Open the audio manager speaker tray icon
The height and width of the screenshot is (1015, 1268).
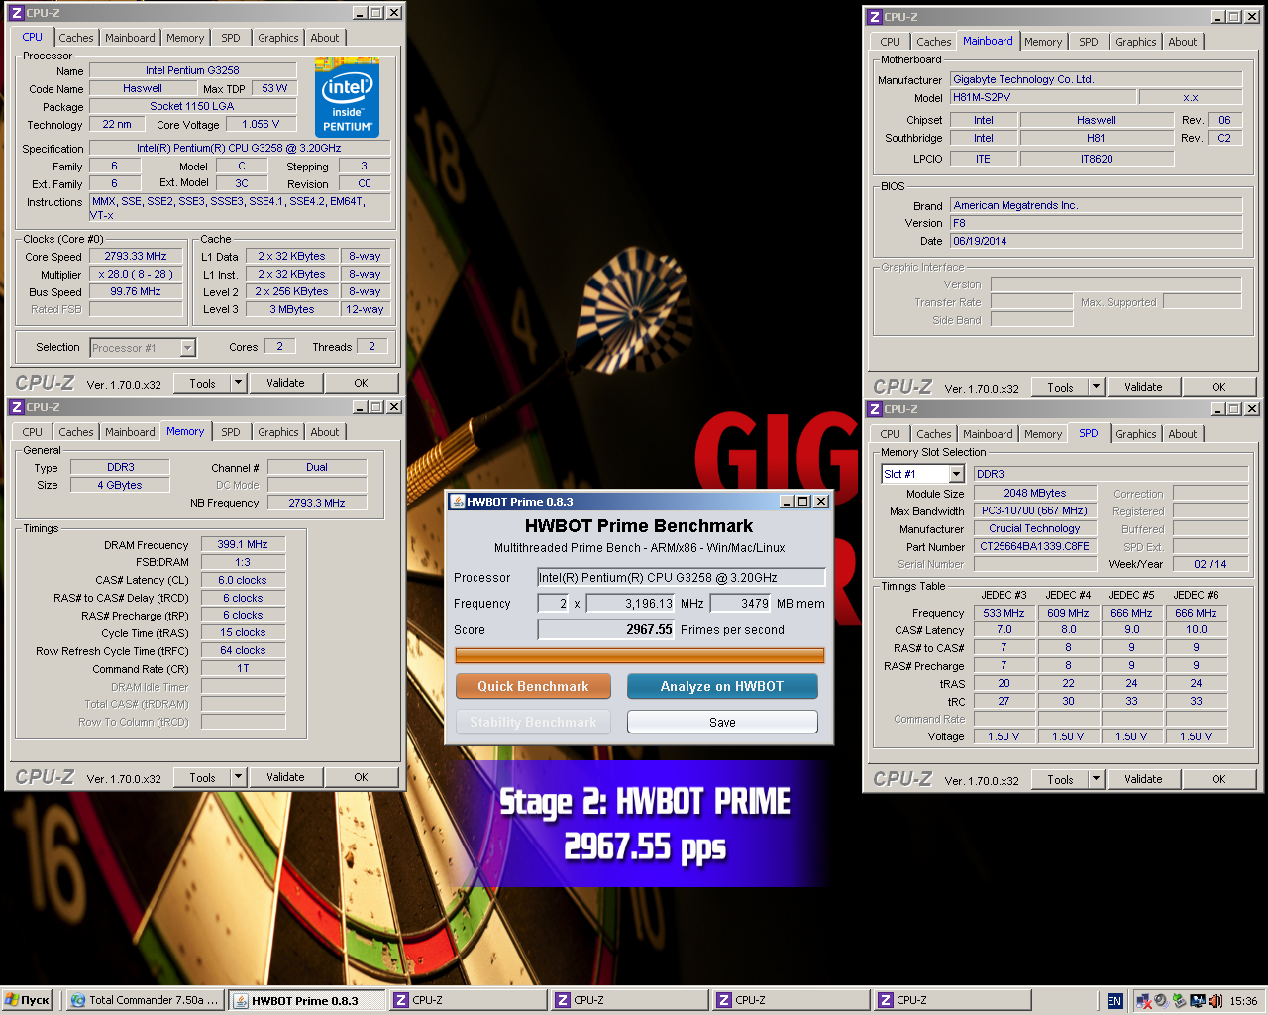pyautogui.click(x=1161, y=1001)
